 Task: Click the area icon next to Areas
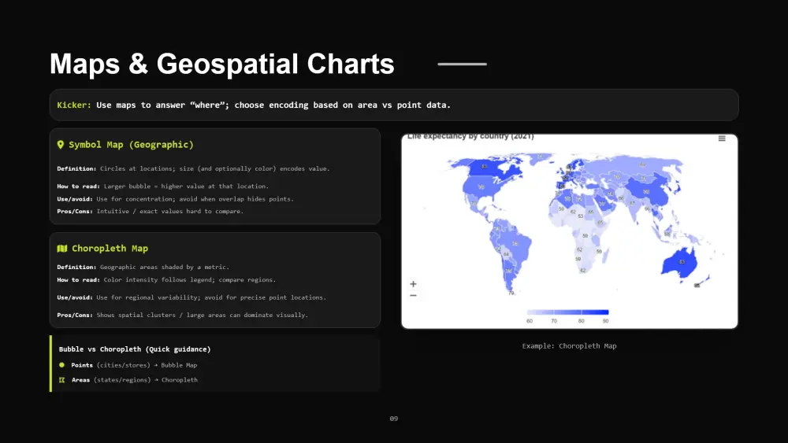click(x=61, y=380)
